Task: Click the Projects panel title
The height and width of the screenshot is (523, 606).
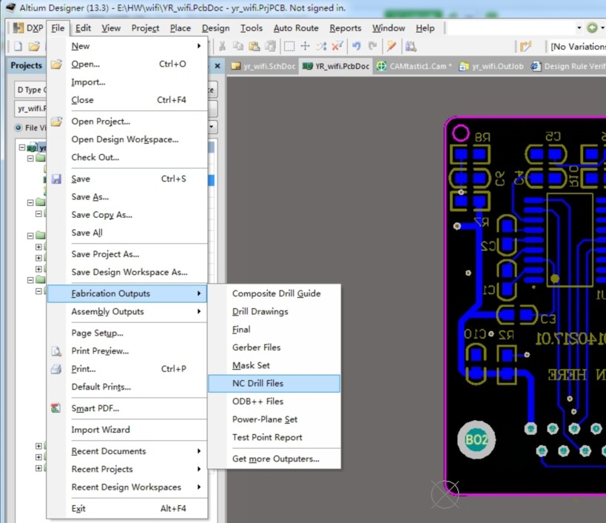Action: click(27, 65)
